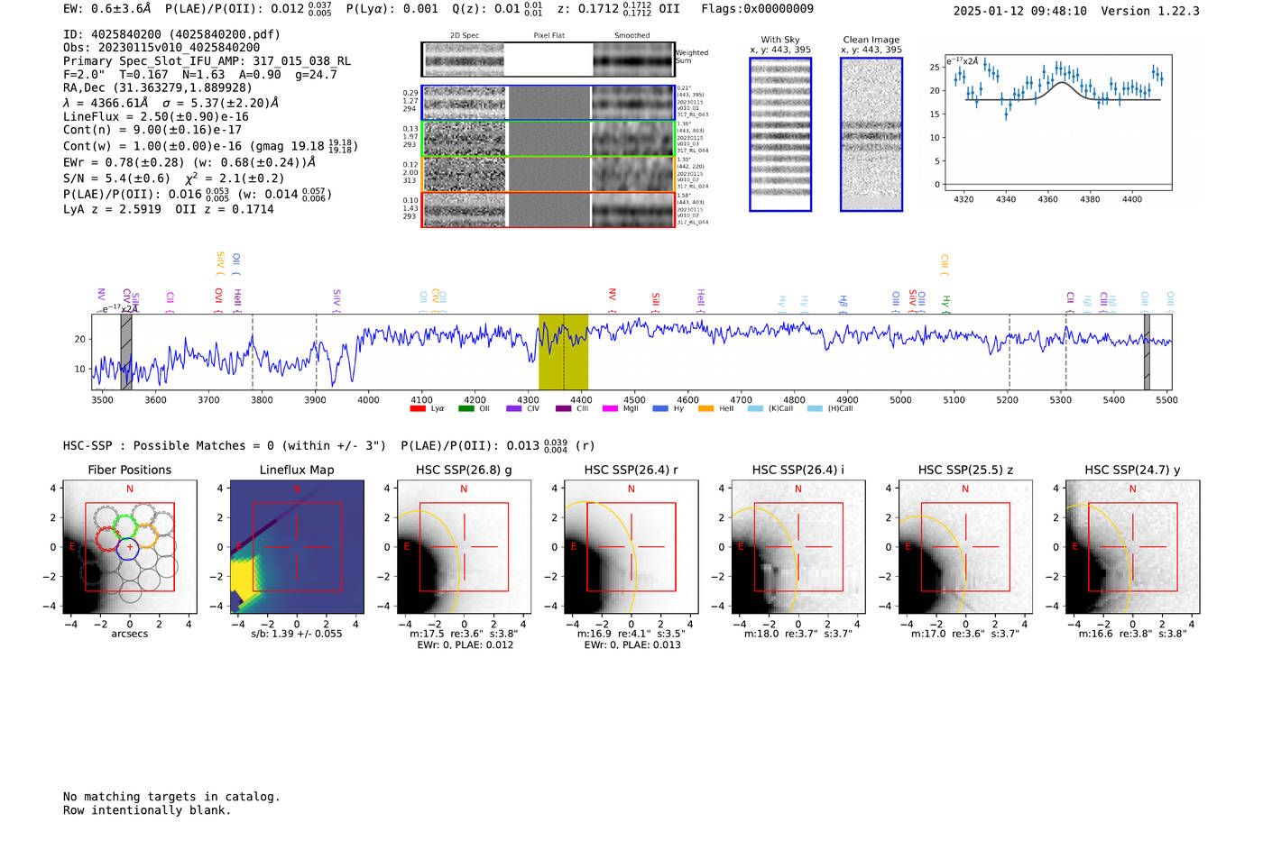Click the hatched gray band near 5460 Å
The height and width of the screenshot is (859, 1263).
tap(1147, 352)
